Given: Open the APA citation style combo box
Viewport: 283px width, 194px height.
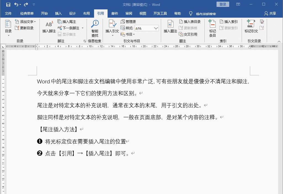Looking at the screenshot, I should pos(147,28).
